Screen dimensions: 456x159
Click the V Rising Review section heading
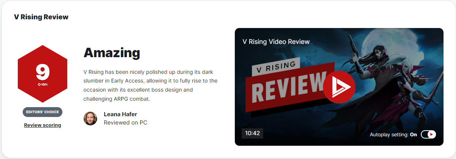[41, 17]
